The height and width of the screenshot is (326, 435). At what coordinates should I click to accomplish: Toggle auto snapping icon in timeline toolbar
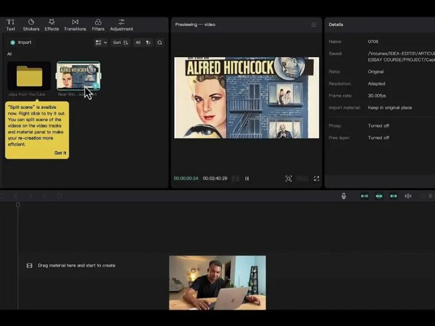click(379, 196)
